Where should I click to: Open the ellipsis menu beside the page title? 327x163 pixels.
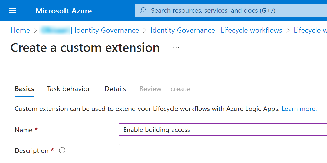tap(176, 48)
